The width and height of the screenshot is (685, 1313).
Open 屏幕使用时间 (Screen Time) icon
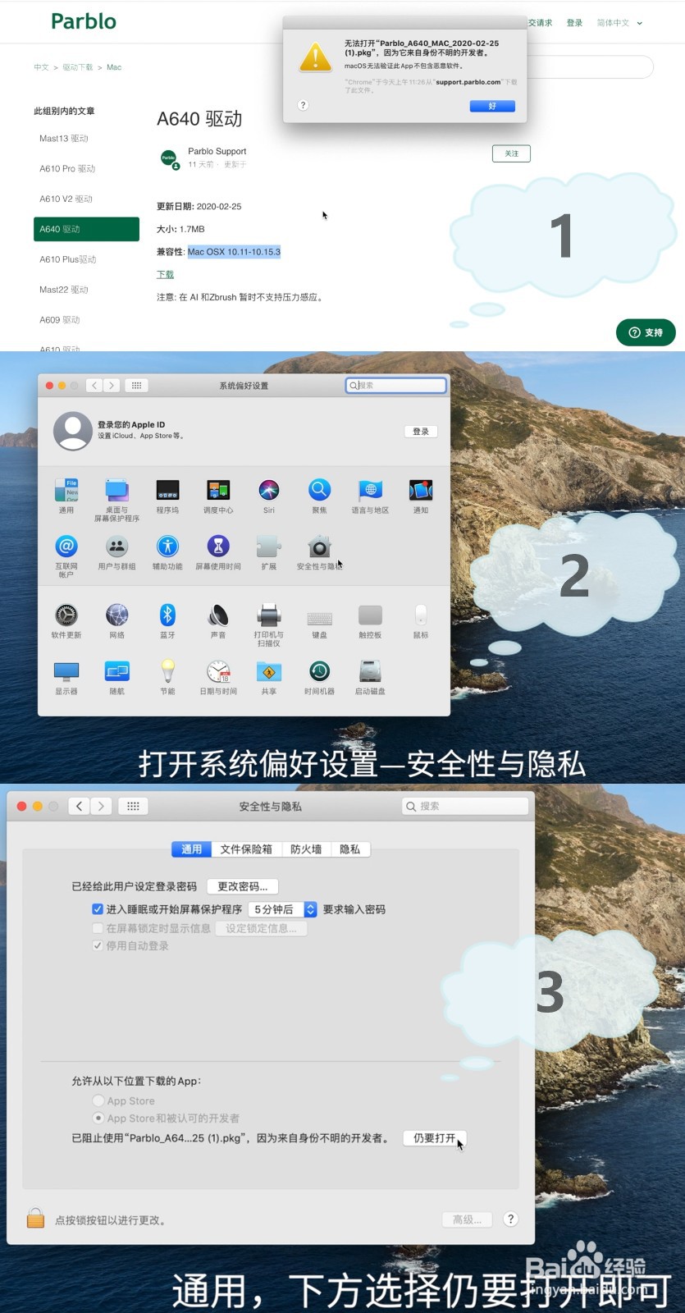pyautogui.click(x=218, y=547)
